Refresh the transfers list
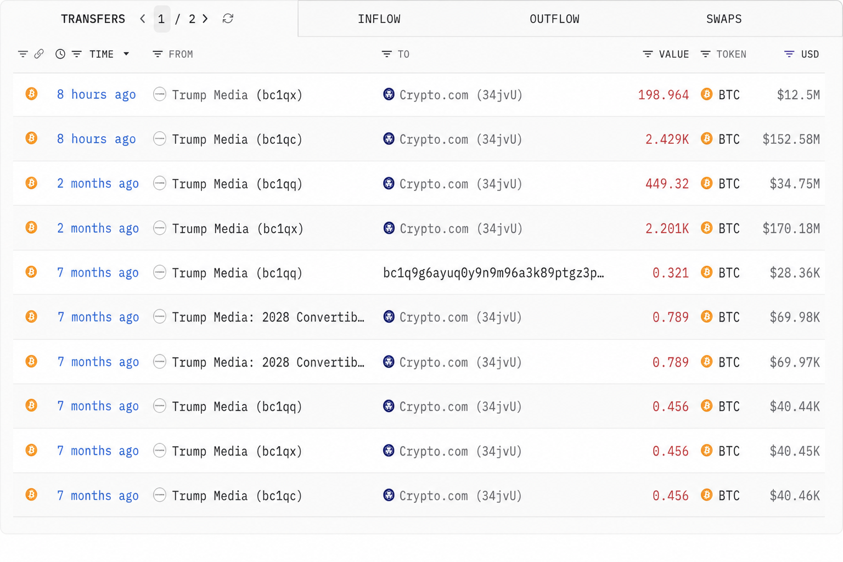 pos(228,19)
